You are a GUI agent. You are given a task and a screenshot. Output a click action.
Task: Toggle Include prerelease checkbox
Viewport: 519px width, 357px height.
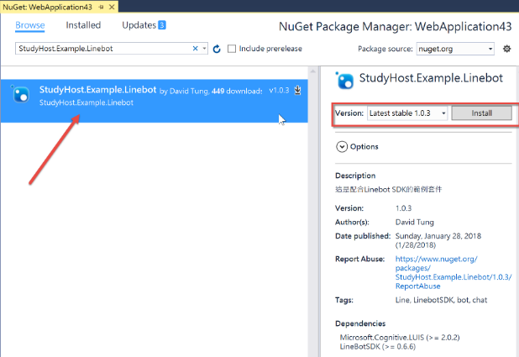[x=232, y=49]
